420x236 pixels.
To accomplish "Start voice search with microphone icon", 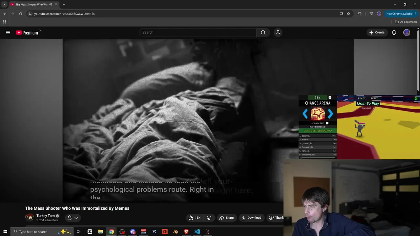I will (x=278, y=32).
